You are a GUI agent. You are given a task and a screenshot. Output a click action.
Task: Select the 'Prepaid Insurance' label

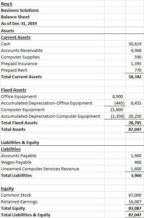[x=19, y=64]
